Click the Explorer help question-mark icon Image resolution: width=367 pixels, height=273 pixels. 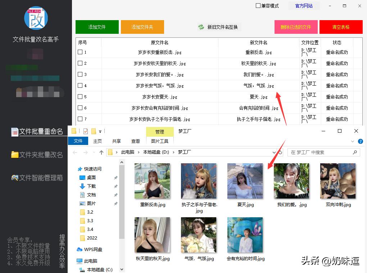pyautogui.click(x=361, y=141)
